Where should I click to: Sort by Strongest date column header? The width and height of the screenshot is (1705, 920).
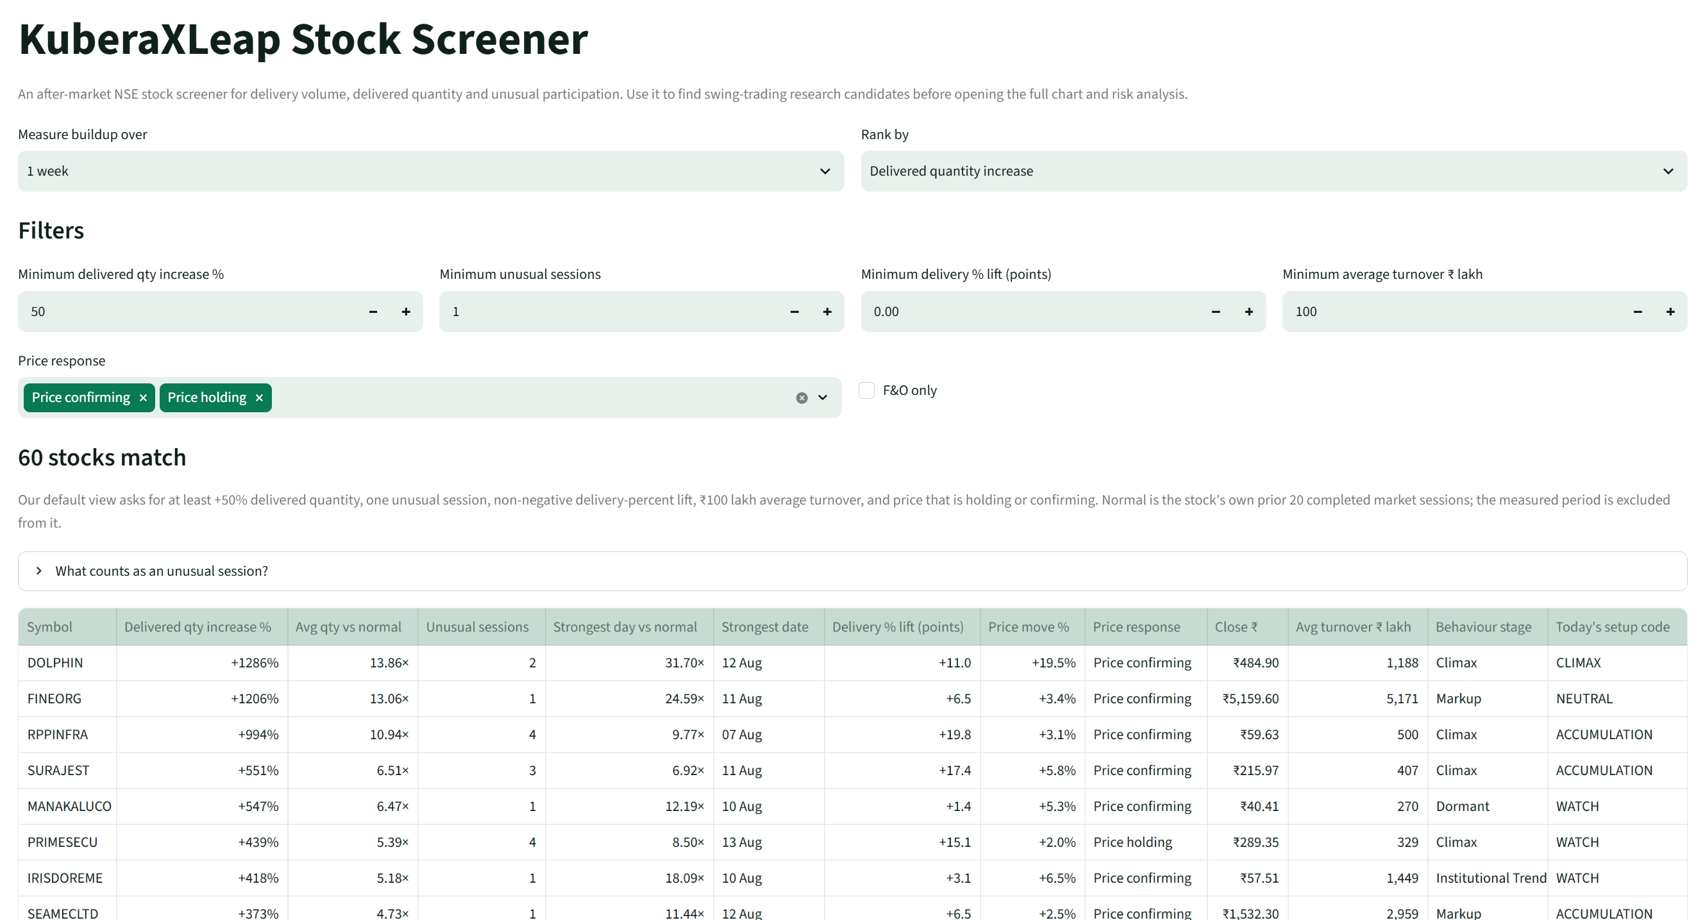pyautogui.click(x=768, y=627)
